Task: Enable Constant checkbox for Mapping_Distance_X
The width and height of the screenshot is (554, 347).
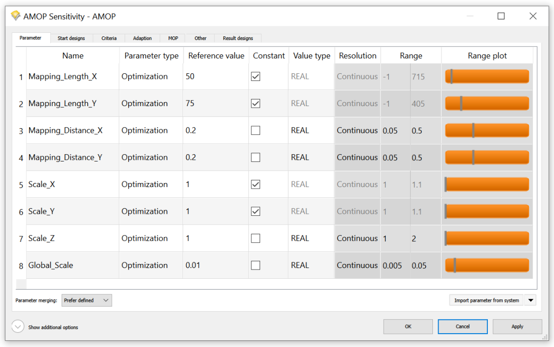Action: (255, 130)
